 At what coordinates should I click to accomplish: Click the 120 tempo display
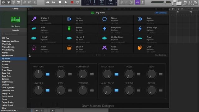pyautogui.click(x=102, y=1)
